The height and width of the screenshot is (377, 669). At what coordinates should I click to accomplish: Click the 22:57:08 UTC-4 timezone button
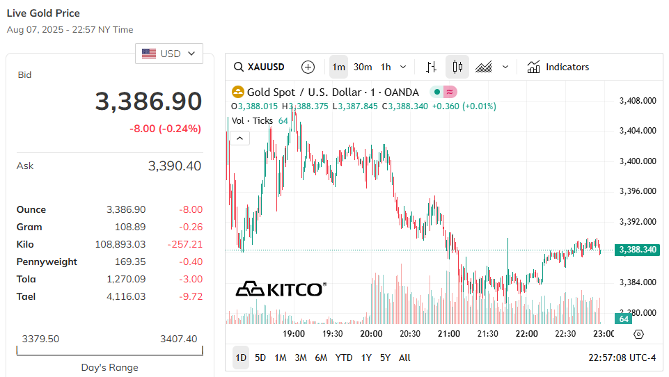tap(622, 358)
